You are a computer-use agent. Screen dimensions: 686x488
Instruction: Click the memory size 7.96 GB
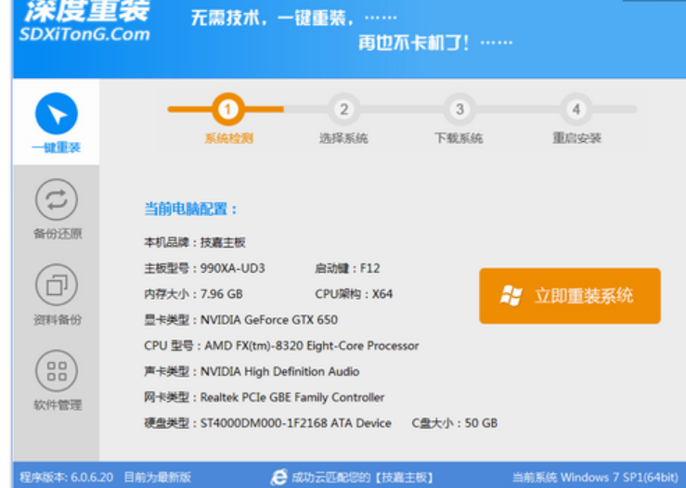tap(221, 294)
